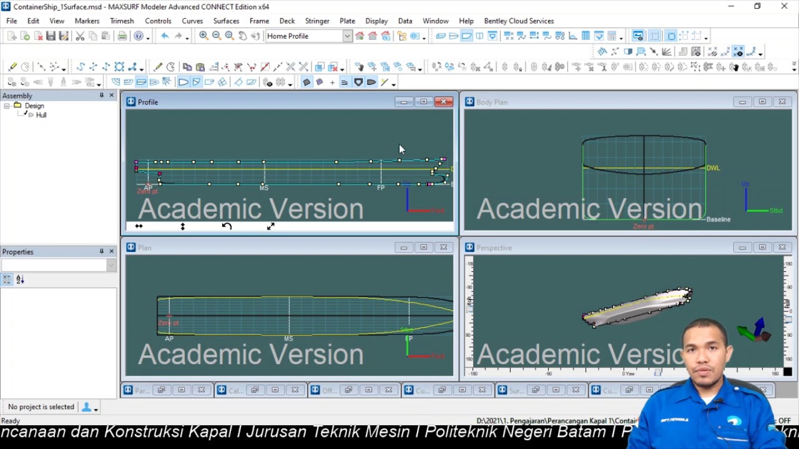799x449 pixels.
Task: Toggle the Edges contour display button
Action: (x=183, y=82)
